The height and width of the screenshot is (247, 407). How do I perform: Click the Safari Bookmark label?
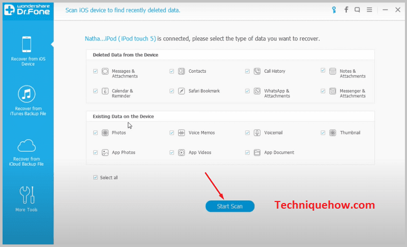point(204,91)
